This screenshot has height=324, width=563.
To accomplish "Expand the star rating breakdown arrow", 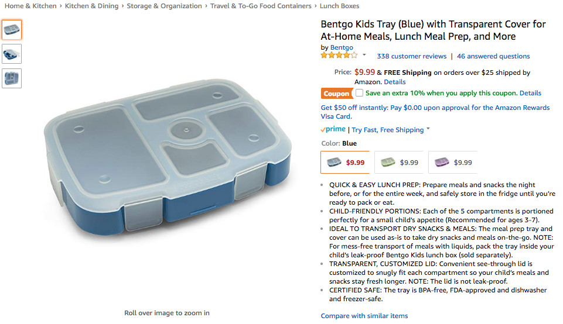I will click(364, 55).
